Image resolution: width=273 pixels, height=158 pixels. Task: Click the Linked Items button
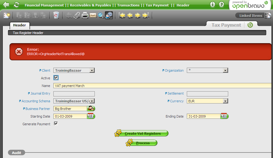[251, 16]
